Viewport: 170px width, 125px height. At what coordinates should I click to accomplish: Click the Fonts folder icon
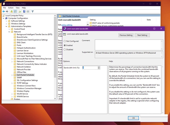coord(15,45)
